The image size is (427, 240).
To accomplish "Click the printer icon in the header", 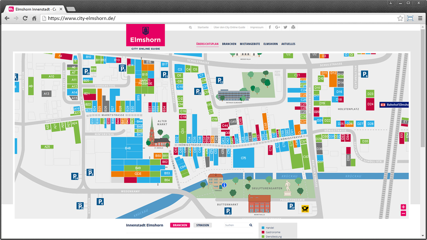I will 293,27.
